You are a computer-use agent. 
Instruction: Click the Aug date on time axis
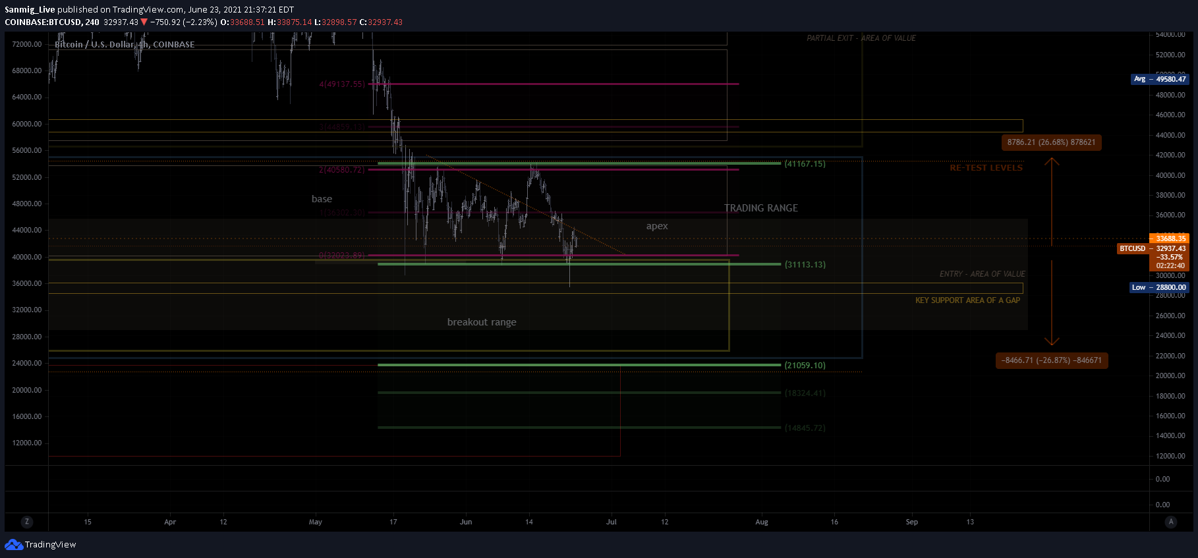(x=762, y=522)
